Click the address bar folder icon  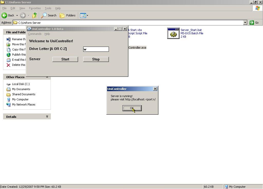click(x=15, y=23)
